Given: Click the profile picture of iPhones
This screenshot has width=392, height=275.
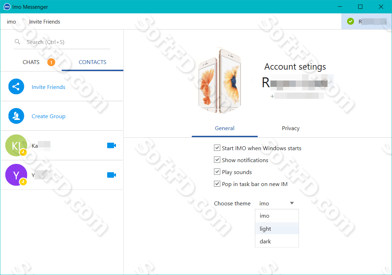Looking at the screenshot, I should (x=220, y=80).
